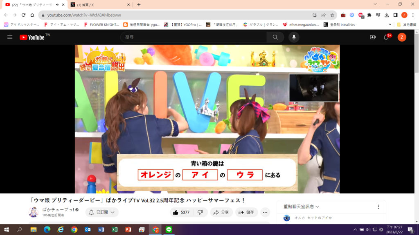Open the blue magnifier extension icon
Screen dimensions: 419x235
352,15
